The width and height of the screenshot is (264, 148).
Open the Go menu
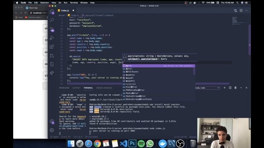(60, 3)
